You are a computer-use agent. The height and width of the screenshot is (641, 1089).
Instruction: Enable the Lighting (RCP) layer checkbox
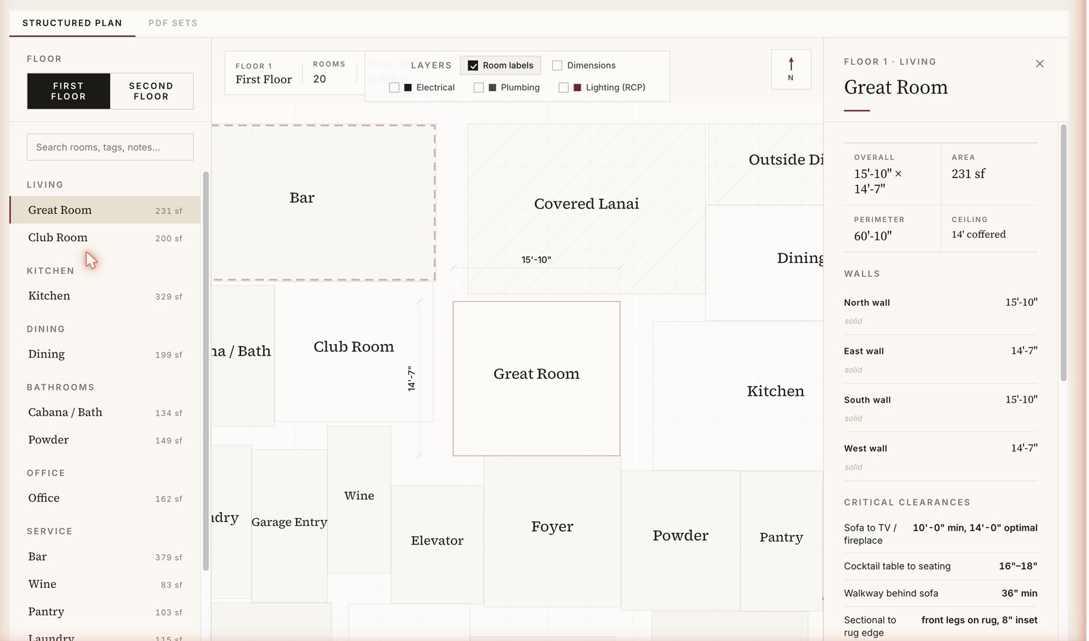tap(564, 88)
